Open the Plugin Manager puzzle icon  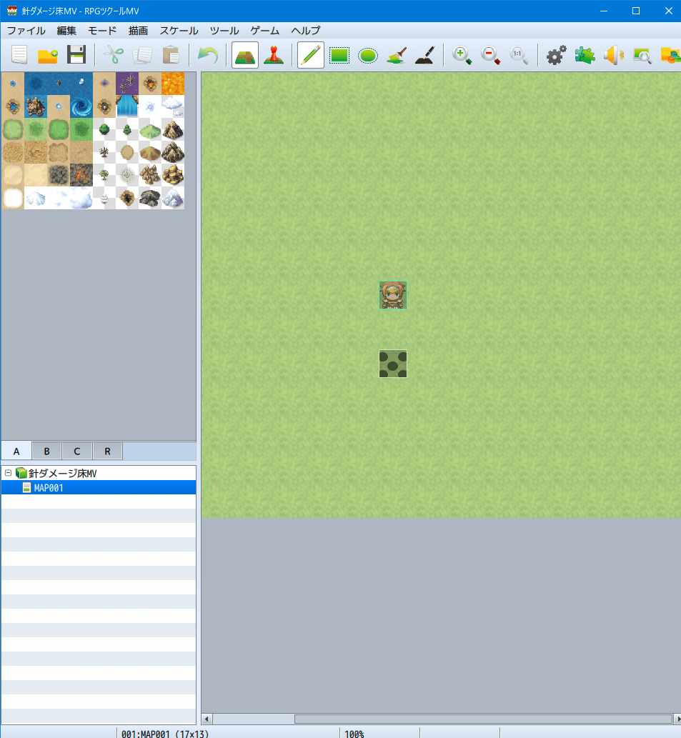point(585,55)
